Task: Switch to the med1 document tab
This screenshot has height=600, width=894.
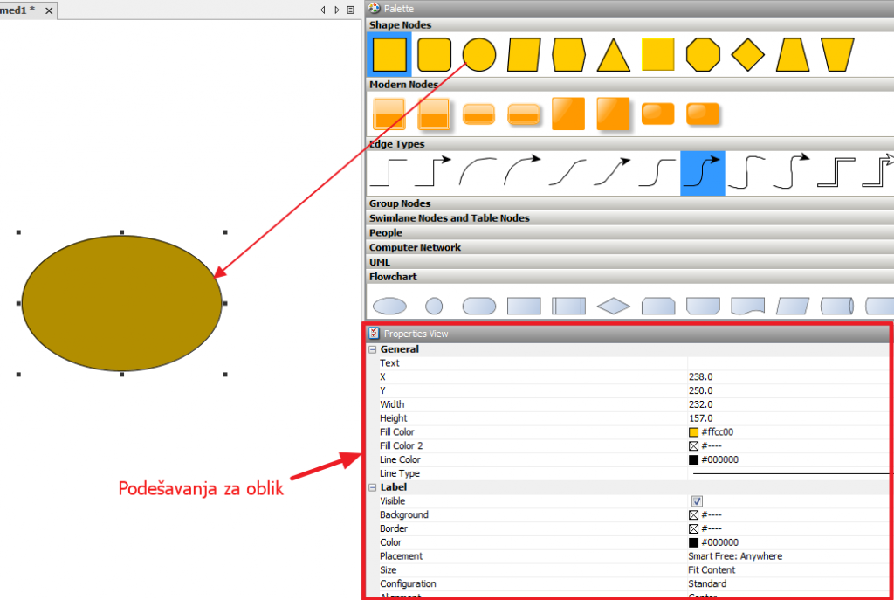Action: coord(17,10)
